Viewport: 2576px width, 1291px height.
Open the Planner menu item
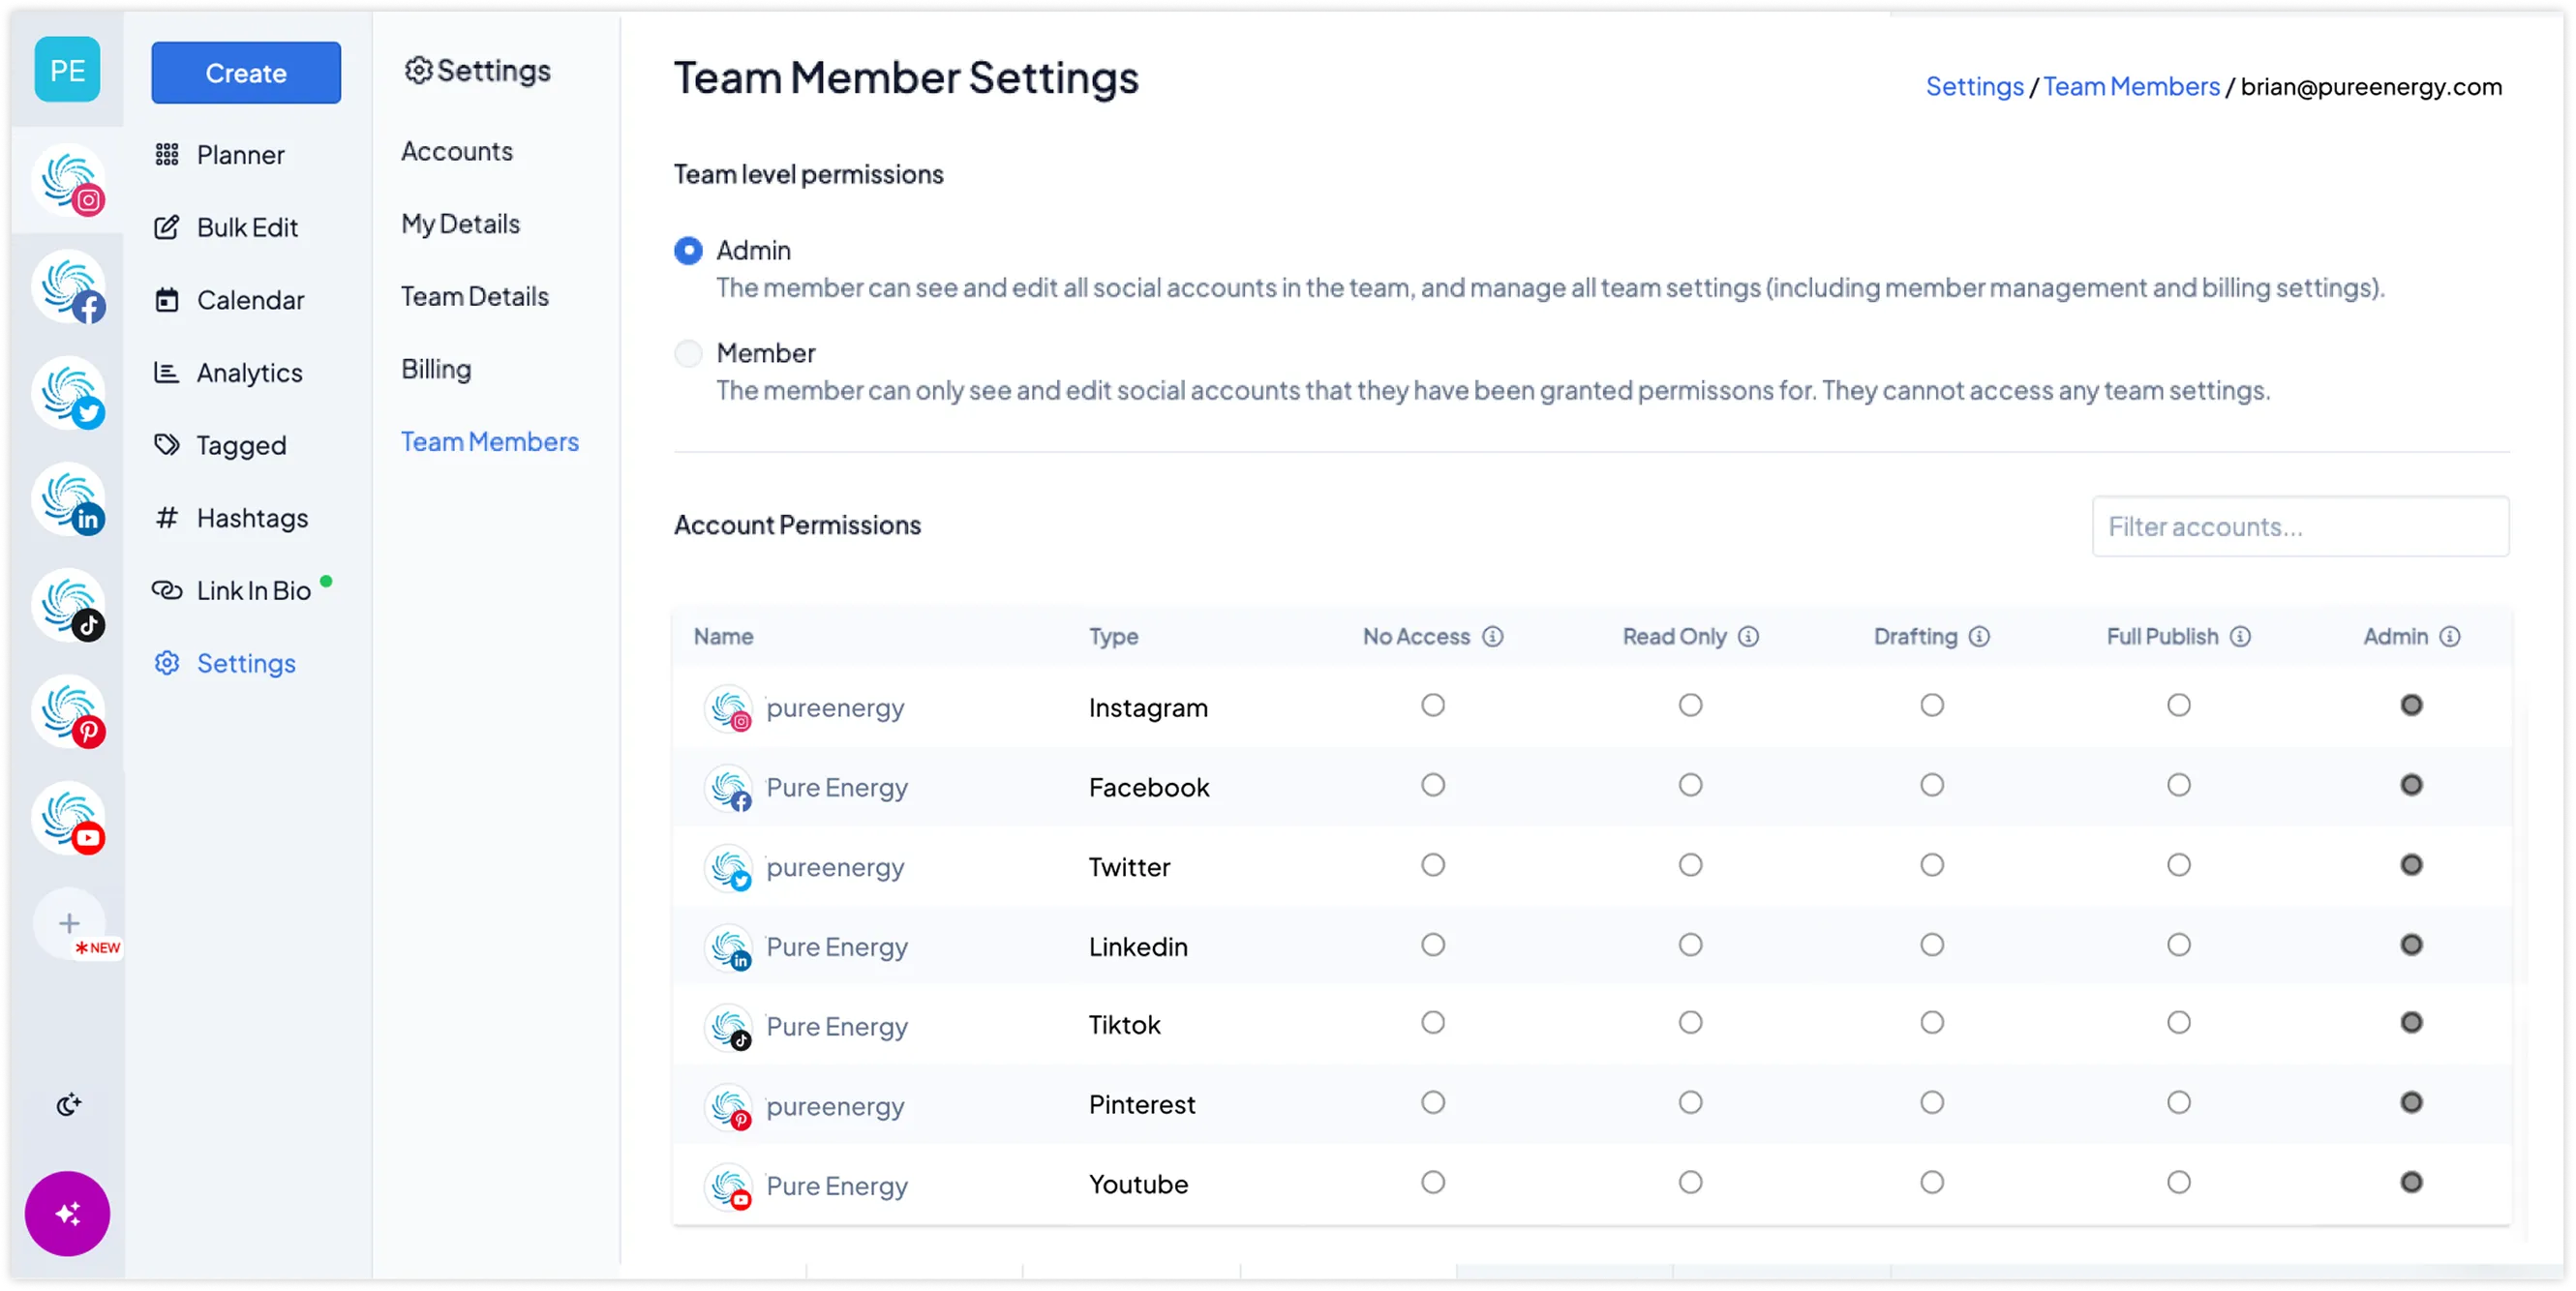click(220, 155)
